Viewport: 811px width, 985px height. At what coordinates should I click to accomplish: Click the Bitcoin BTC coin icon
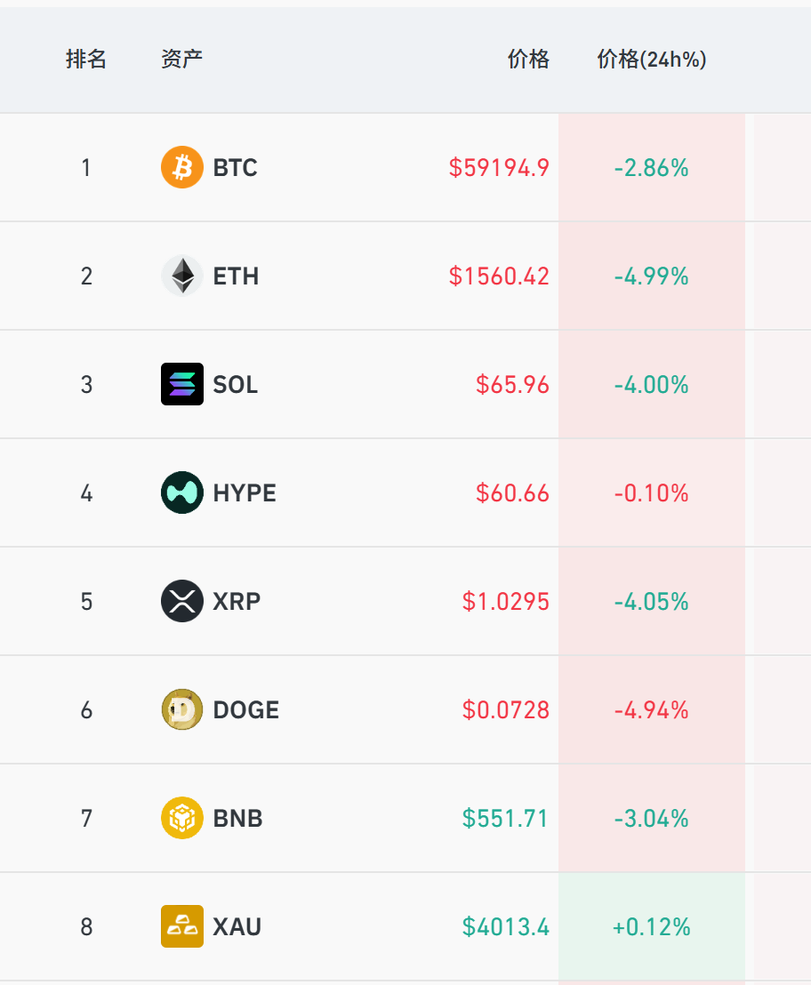coord(182,167)
